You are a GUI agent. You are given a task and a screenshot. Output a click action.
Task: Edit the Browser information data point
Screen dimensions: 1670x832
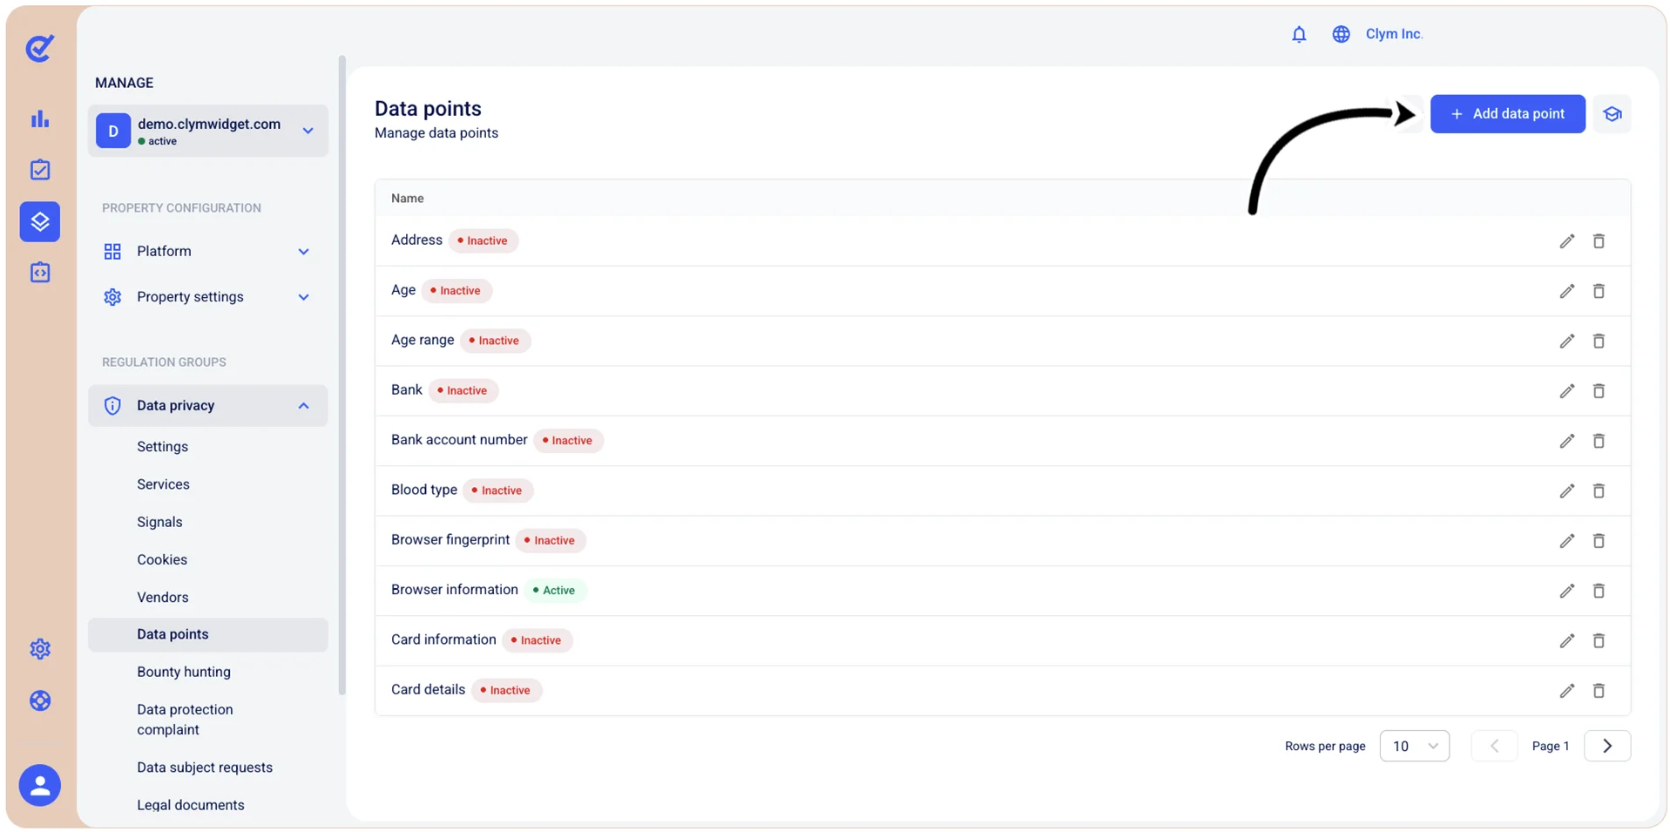pyautogui.click(x=1566, y=591)
